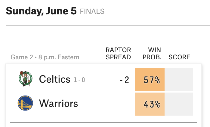Click the SCORE column header
Image resolution: width=210 pixels, height=127 pixels.
179,57
